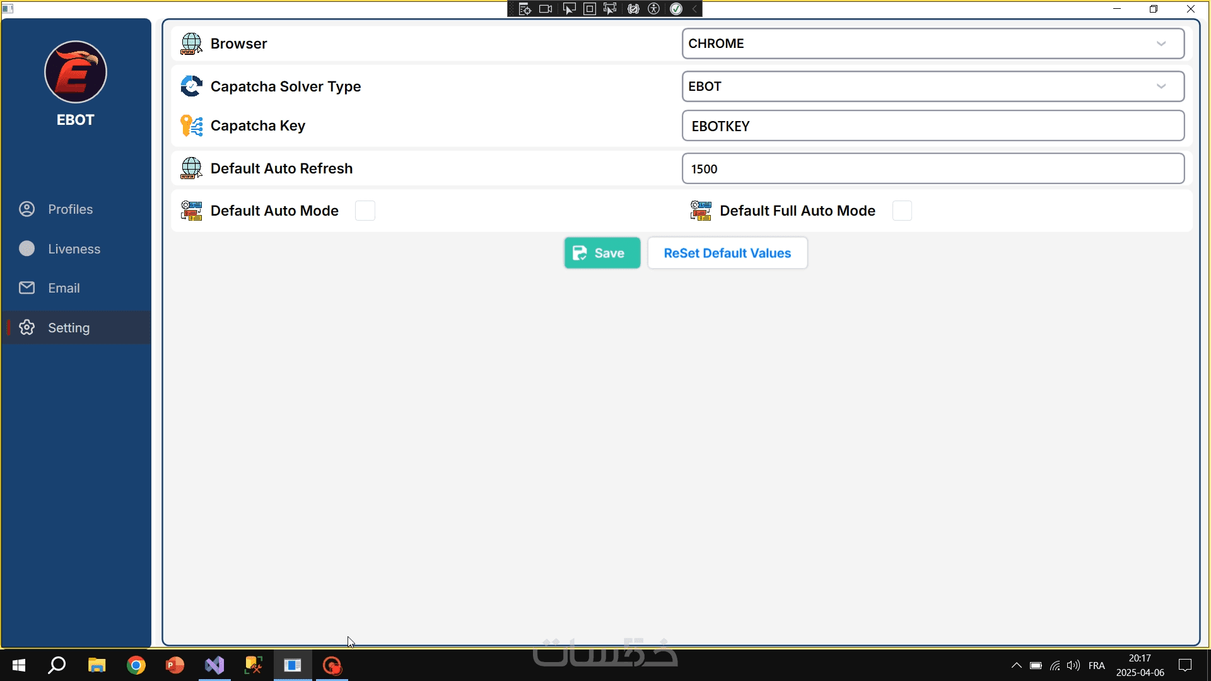Click the Default Auto Mode gear icon
Viewport: 1211px width, 681px height.
click(191, 211)
